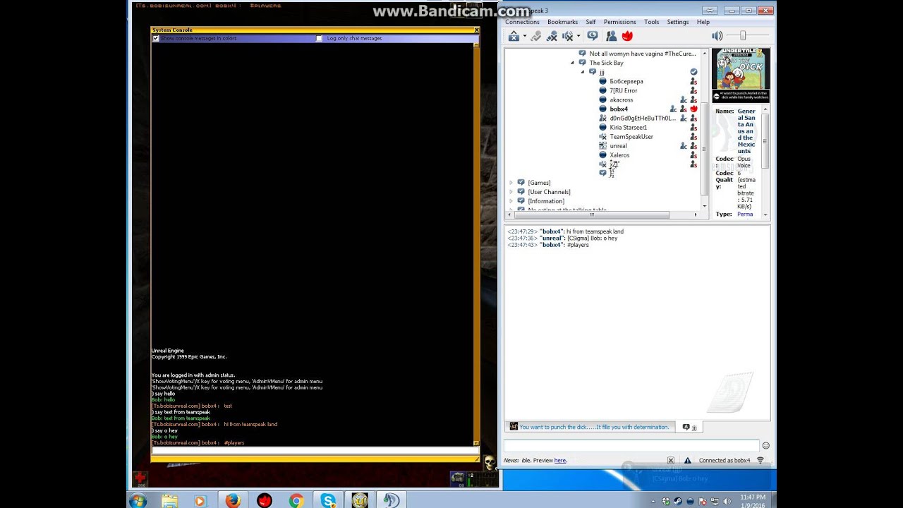The width and height of the screenshot is (903, 508).
Task: Click the TeamSpeak volume speaker icon
Action: pos(717,36)
